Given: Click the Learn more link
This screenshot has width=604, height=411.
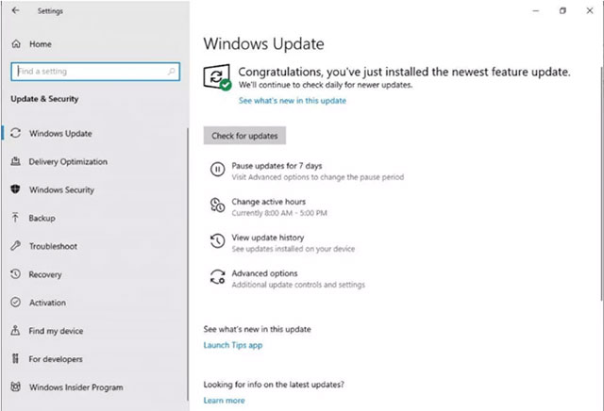Looking at the screenshot, I should click(225, 401).
